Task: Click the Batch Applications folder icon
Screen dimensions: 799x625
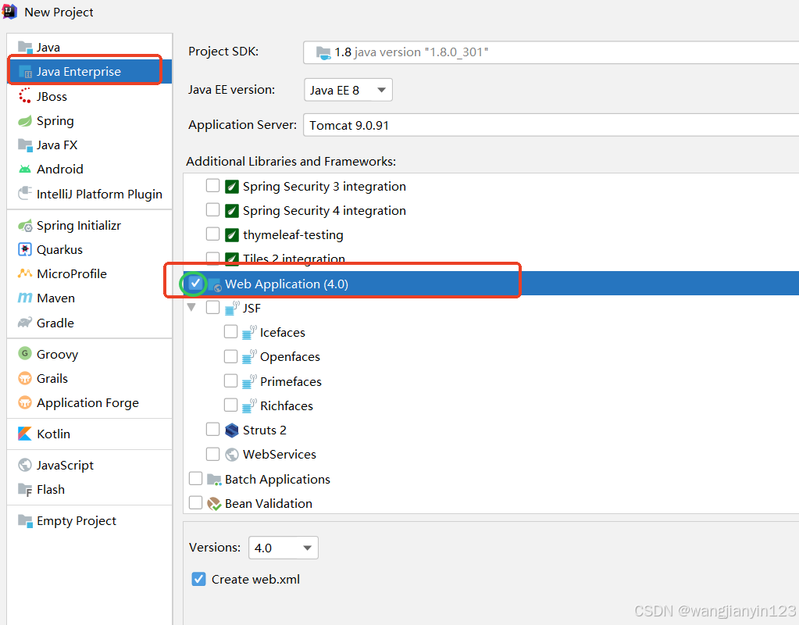Action: (214, 479)
